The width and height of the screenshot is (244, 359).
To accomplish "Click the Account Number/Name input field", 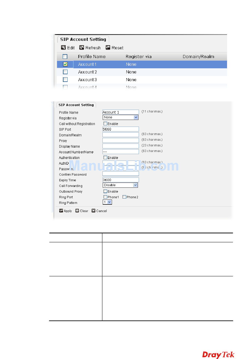I will 121,152.
